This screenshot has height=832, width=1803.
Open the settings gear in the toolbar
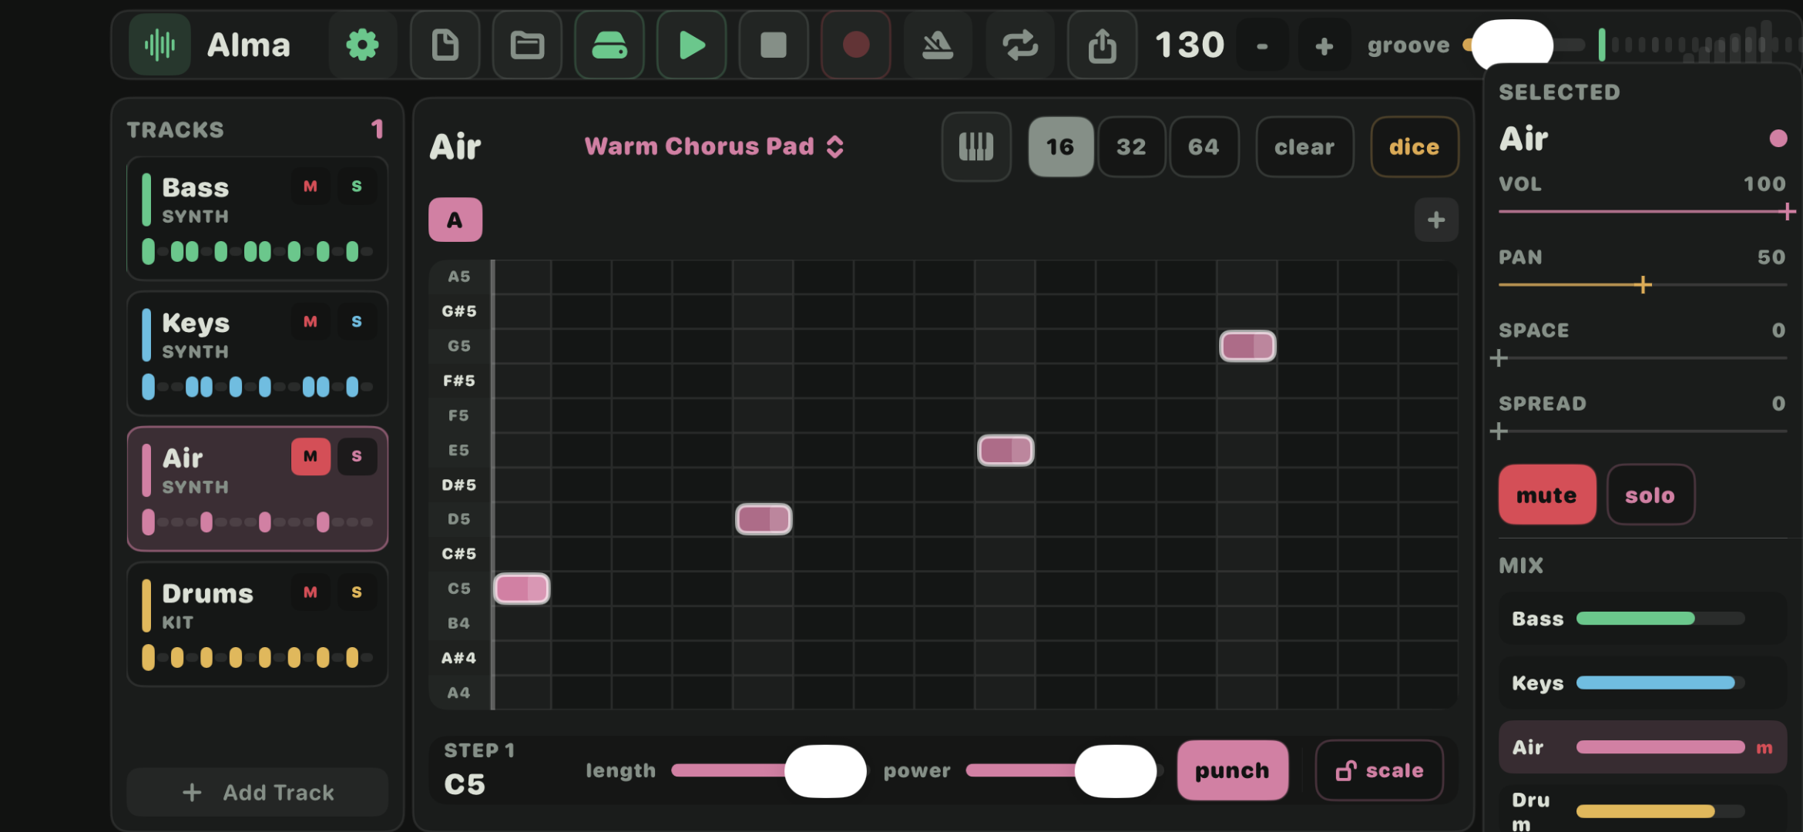tap(362, 45)
